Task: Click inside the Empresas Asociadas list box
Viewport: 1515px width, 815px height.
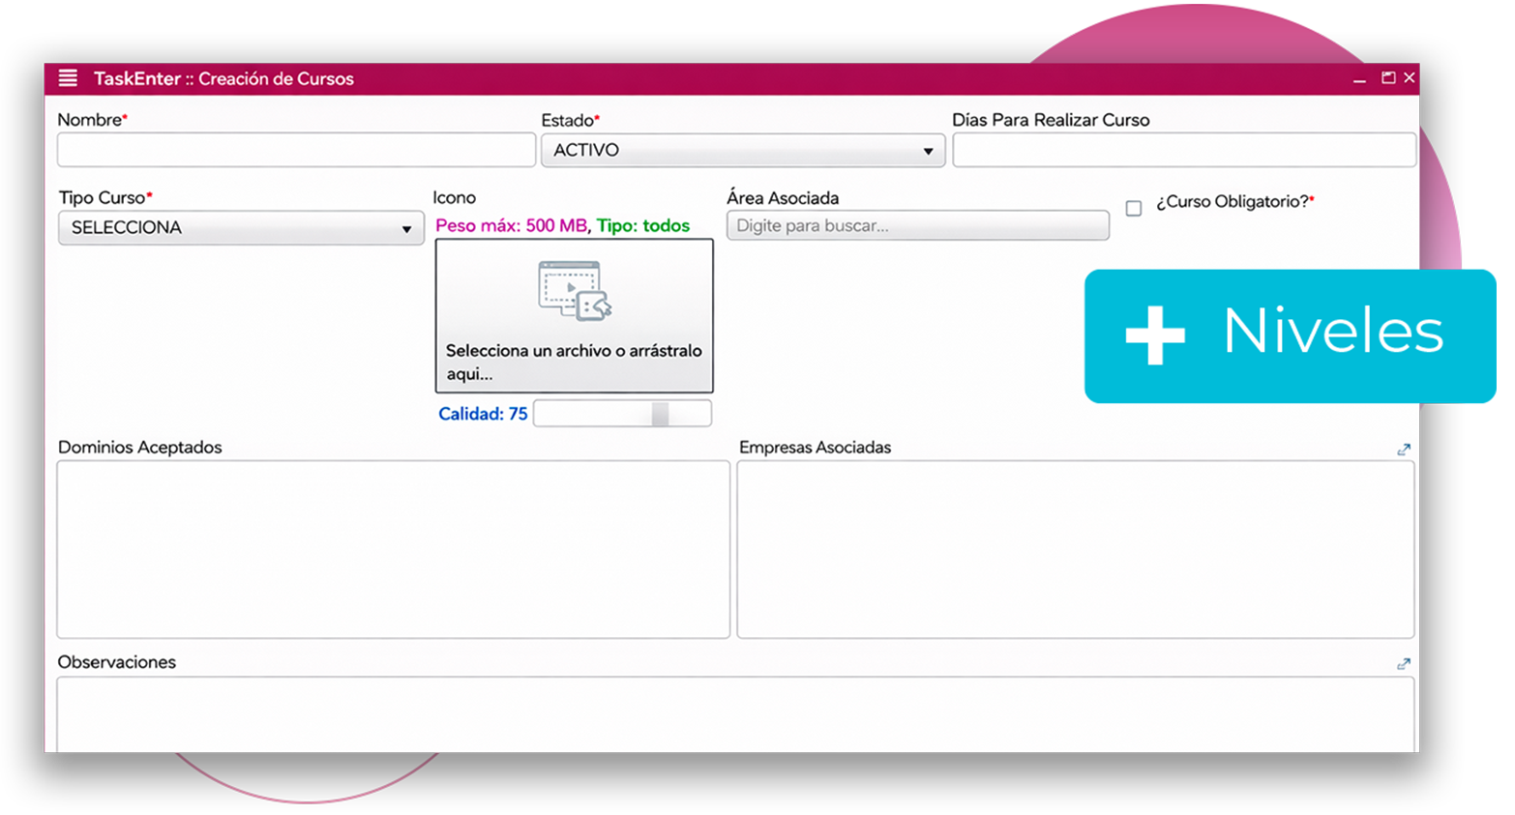Action: pos(1075,549)
